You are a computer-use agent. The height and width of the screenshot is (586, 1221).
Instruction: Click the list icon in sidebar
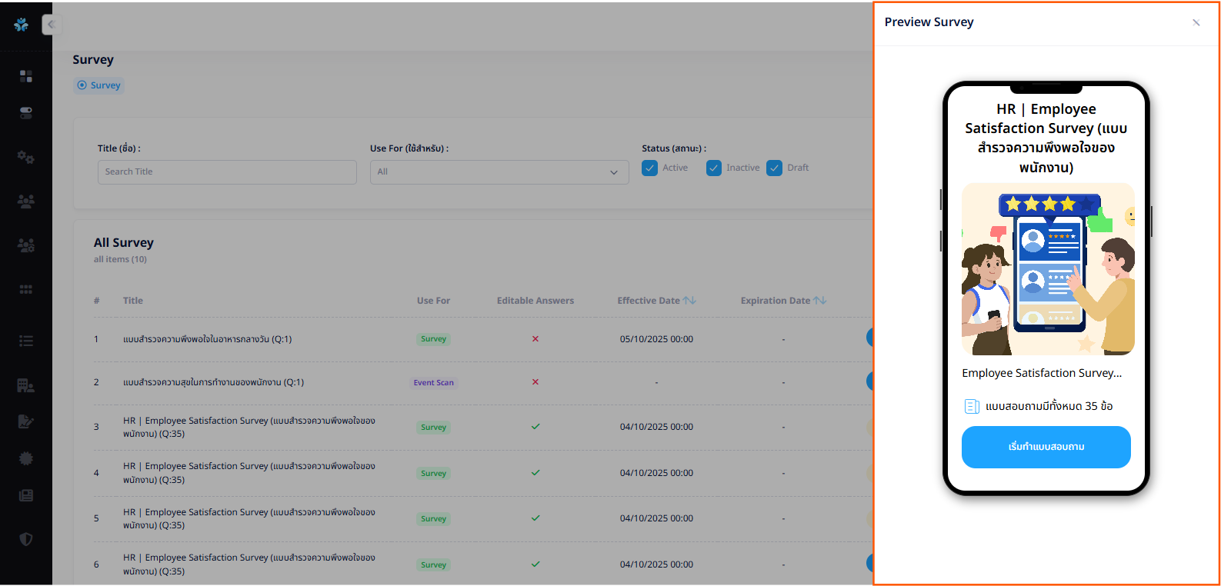point(26,341)
